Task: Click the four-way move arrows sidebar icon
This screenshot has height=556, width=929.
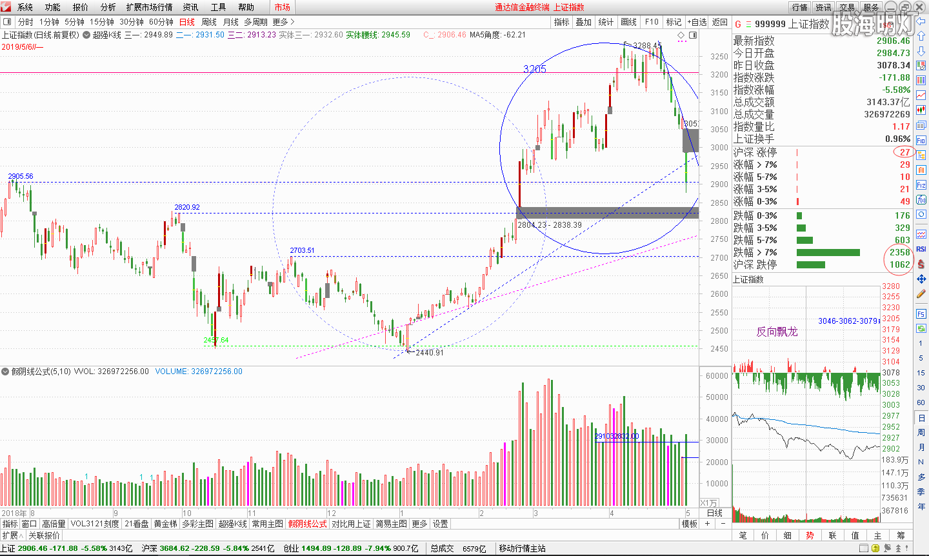Action: pyautogui.click(x=921, y=279)
